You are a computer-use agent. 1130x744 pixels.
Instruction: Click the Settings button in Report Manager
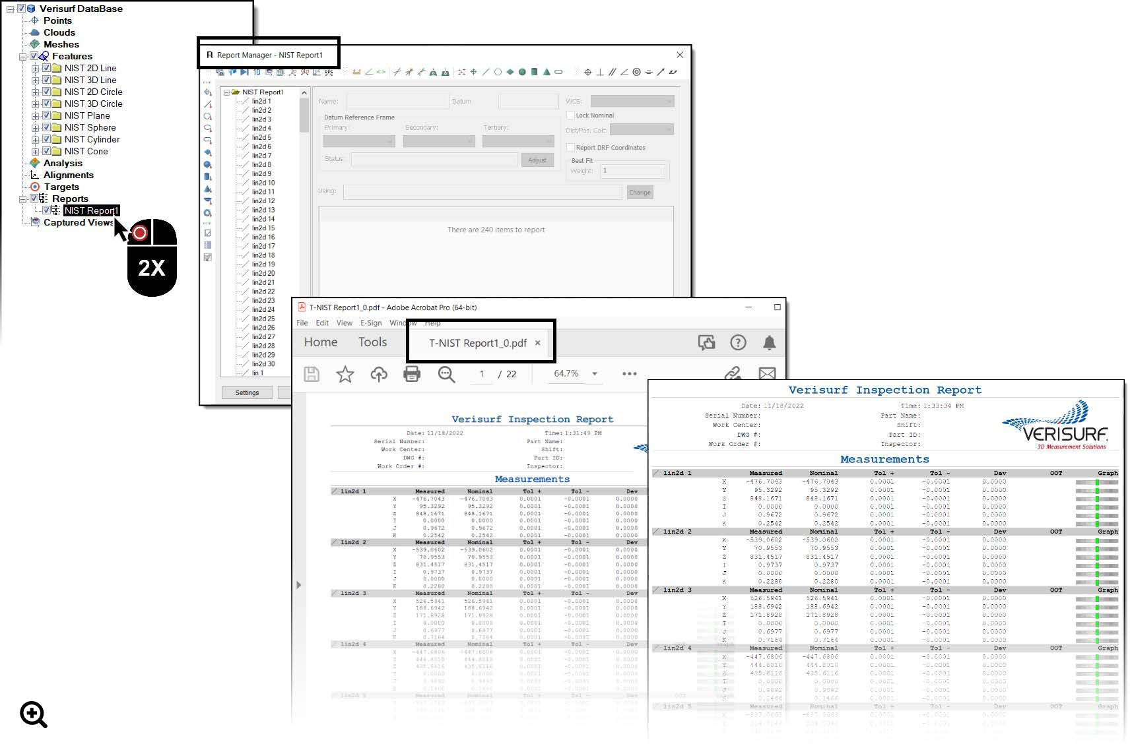pos(248,392)
